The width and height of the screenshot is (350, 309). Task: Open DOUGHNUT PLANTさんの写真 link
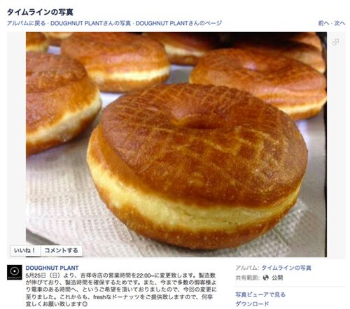[90, 23]
